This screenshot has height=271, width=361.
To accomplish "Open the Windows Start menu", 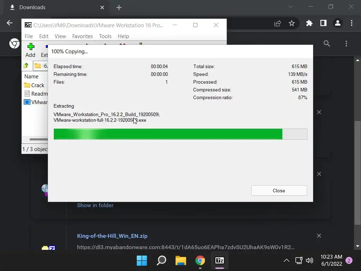I will (x=142, y=261).
